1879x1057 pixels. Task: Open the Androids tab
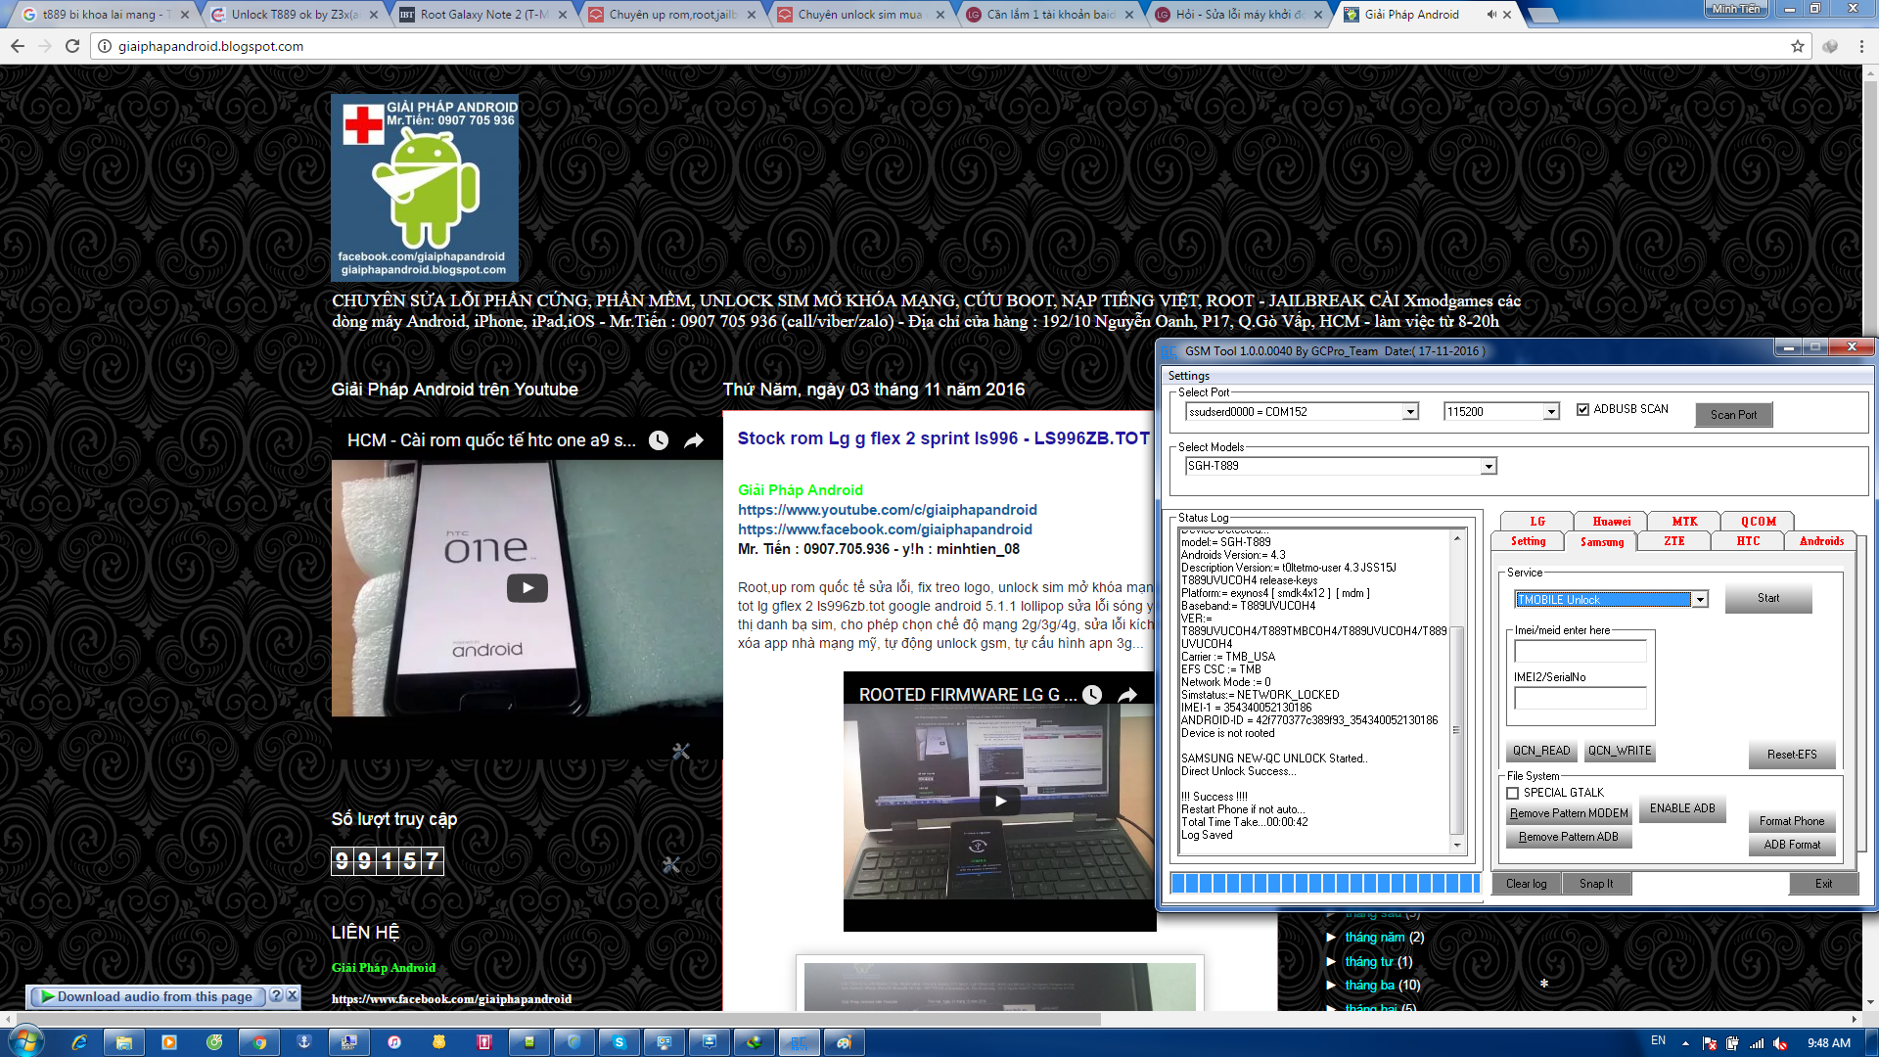point(1821,541)
